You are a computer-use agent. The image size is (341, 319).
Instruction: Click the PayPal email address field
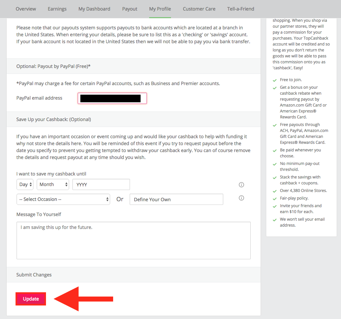click(x=112, y=98)
